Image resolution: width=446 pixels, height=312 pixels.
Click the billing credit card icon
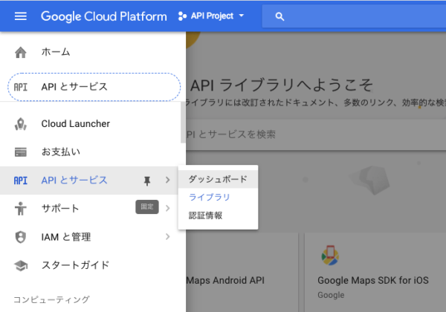pyautogui.click(x=21, y=152)
